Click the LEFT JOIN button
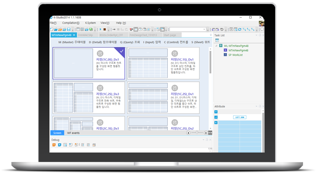Screen dimensions: 316x176 240,117
